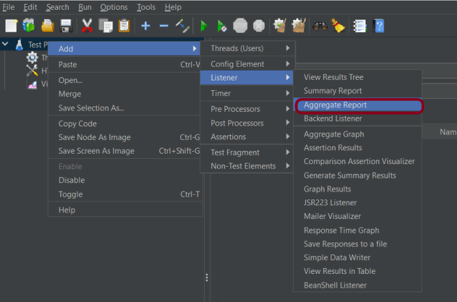Select Toggle in the context menu
This screenshot has width=457, height=302.
pos(71,194)
